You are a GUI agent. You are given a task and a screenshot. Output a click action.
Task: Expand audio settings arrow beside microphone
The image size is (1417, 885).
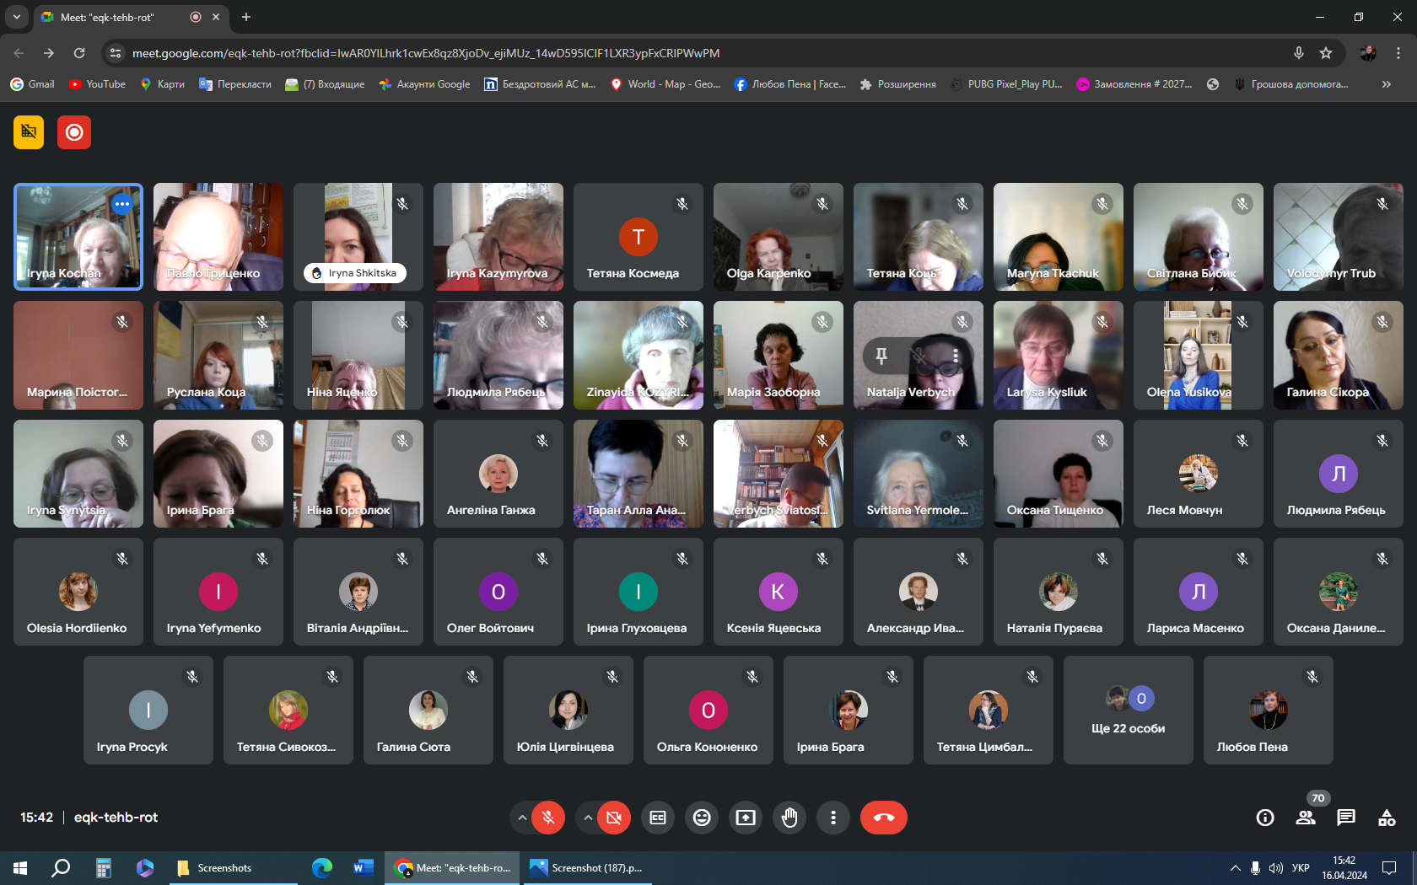point(522,818)
